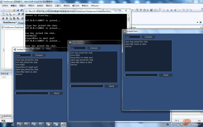Expand the member dropdown above code editor
The height and width of the screenshot is (127, 203).
[x=201, y=27]
